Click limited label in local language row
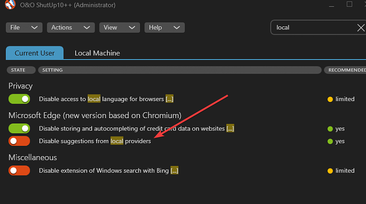This screenshot has width=366, height=204. point(345,99)
